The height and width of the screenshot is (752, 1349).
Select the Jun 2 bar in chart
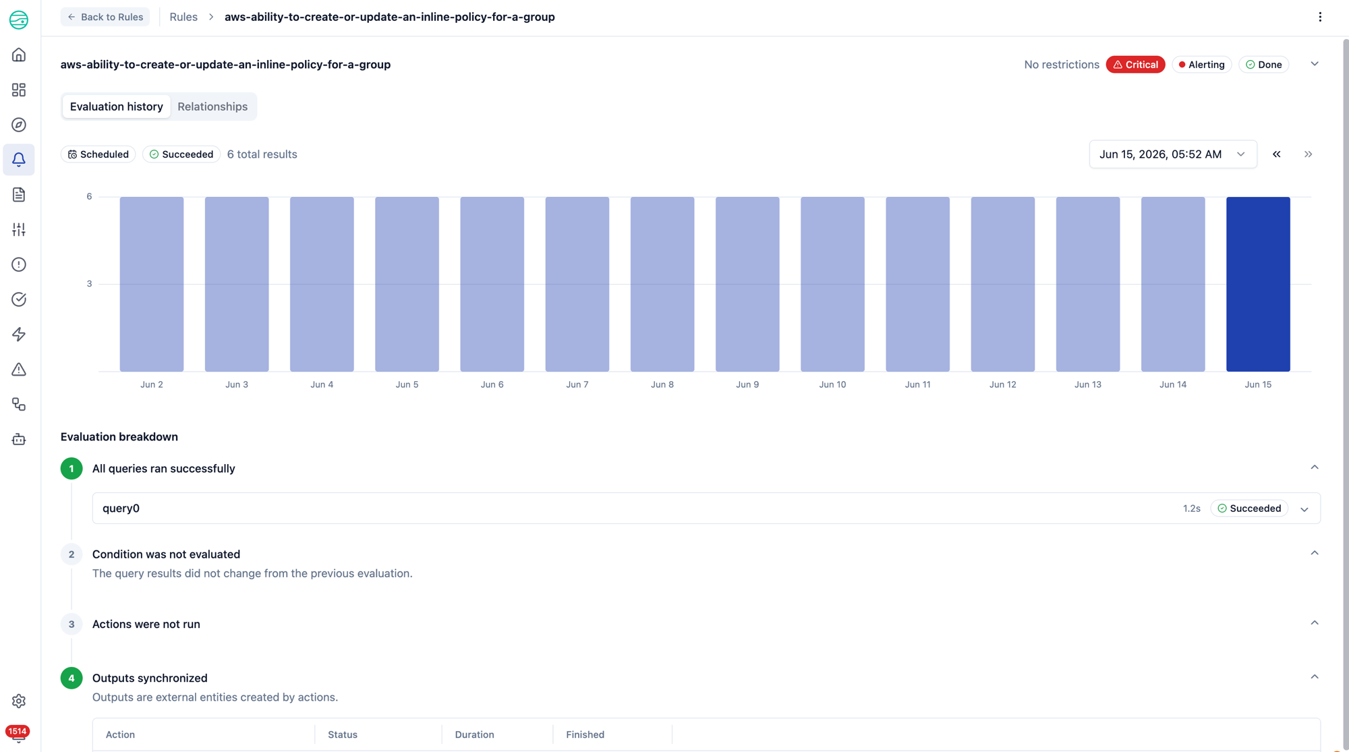[x=152, y=284]
